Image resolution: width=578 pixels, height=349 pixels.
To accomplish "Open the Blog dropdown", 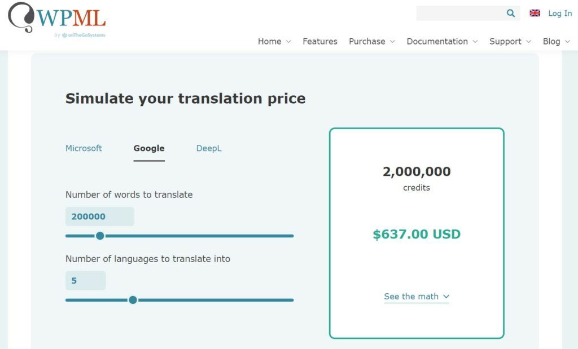I will coord(552,41).
